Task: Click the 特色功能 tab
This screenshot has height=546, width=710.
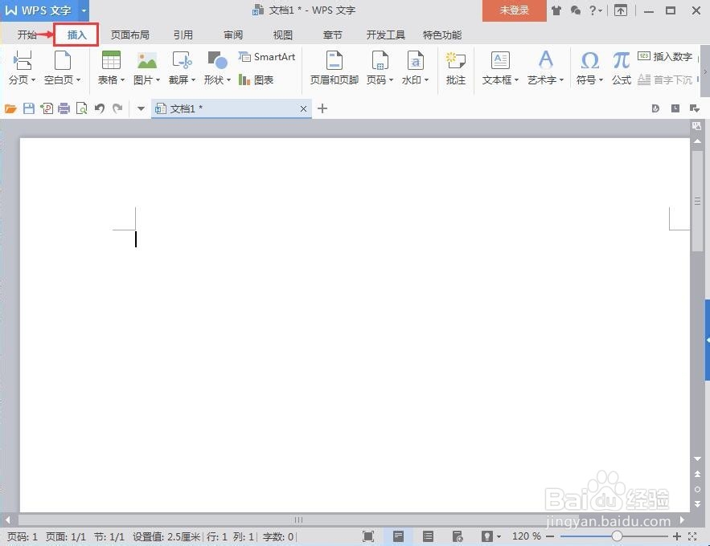Action: [x=442, y=35]
